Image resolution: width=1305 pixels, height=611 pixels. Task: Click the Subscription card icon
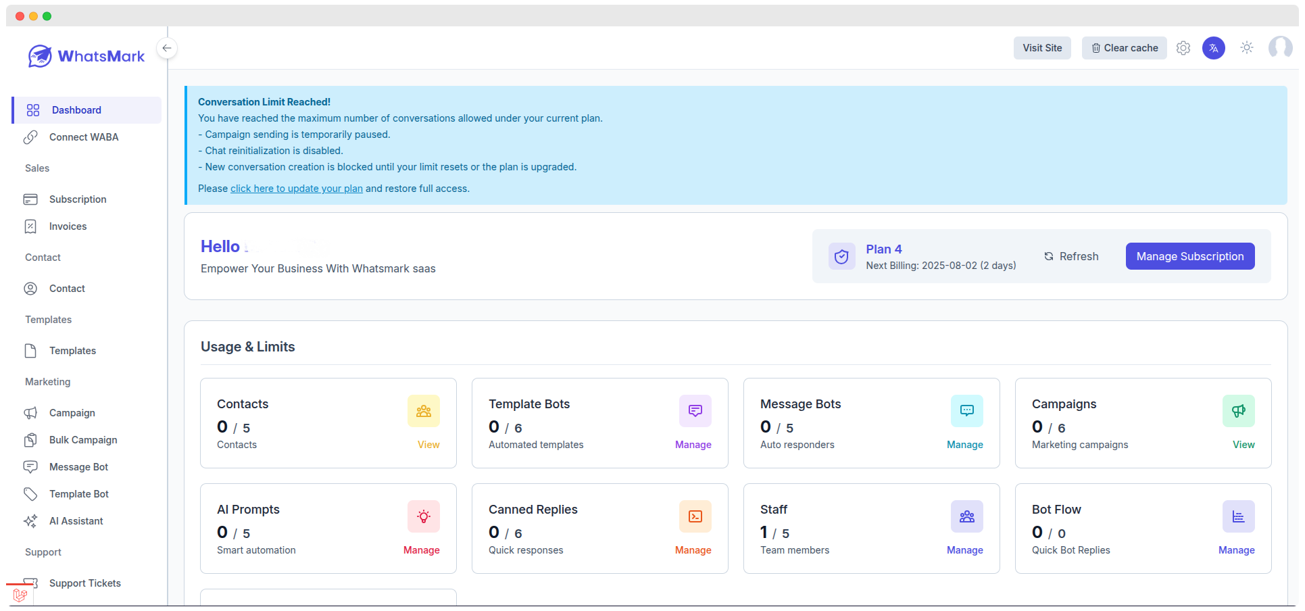pyautogui.click(x=30, y=199)
